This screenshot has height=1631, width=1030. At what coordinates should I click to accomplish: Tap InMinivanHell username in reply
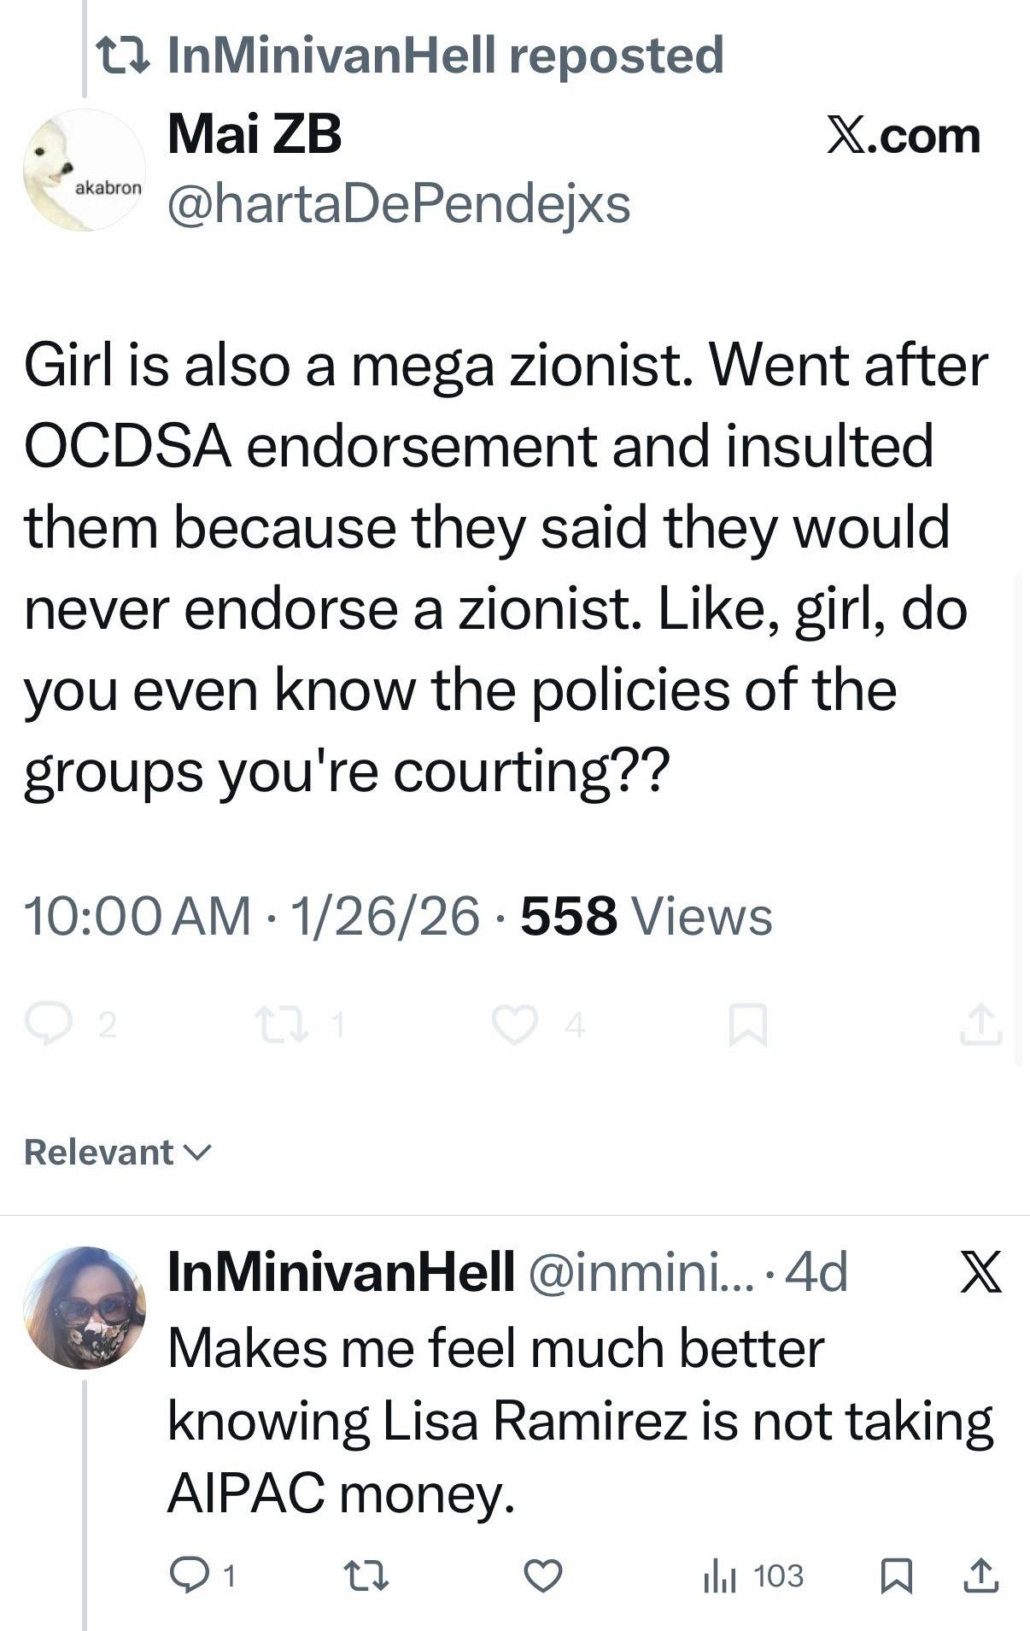point(341,1271)
